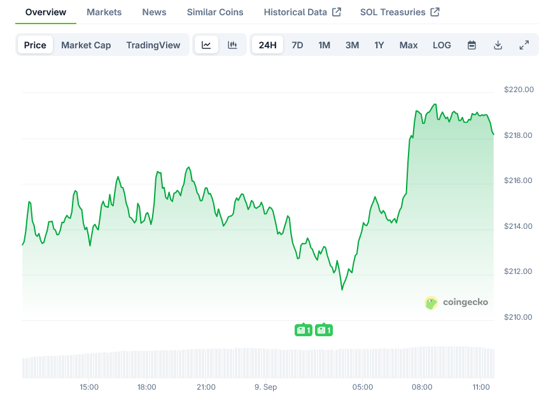
Task: Open Historical Data external link
Action: click(x=302, y=12)
